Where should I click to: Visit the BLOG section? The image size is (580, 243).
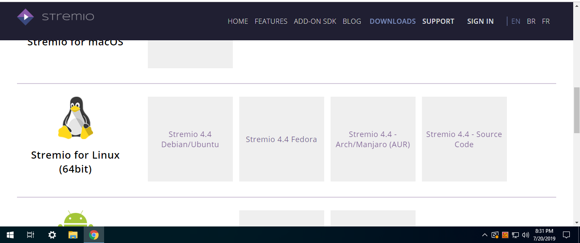point(352,21)
